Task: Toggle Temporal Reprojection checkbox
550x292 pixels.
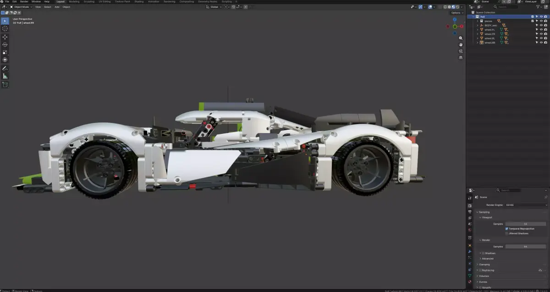Action: [507, 228]
